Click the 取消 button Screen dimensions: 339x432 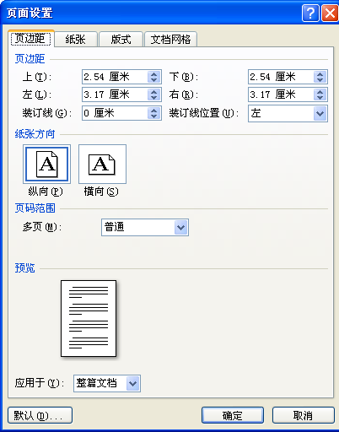point(303,415)
